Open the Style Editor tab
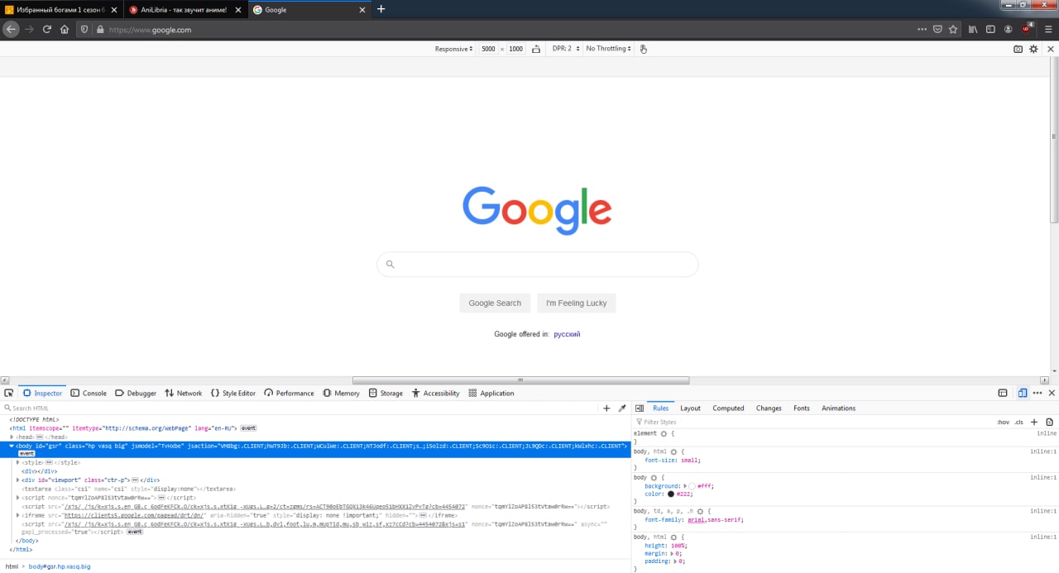The image size is (1059, 573). [x=233, y=393]
